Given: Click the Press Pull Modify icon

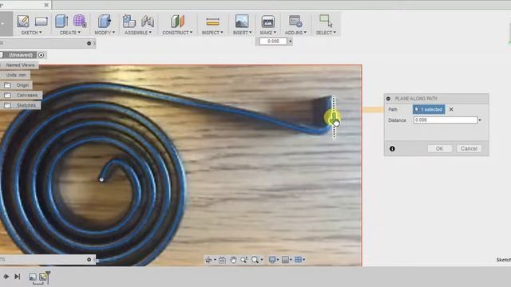Looking at the screenshot, I should point(105,22).
